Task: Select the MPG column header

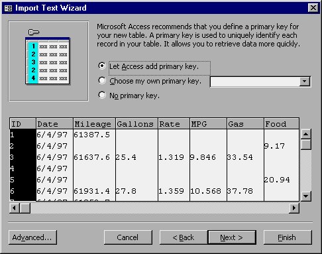Action: 208,124
